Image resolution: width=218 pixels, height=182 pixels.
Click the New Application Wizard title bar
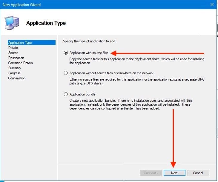coord(90,5)
